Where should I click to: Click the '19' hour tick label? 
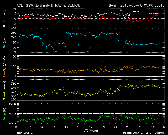pos(103,127)
